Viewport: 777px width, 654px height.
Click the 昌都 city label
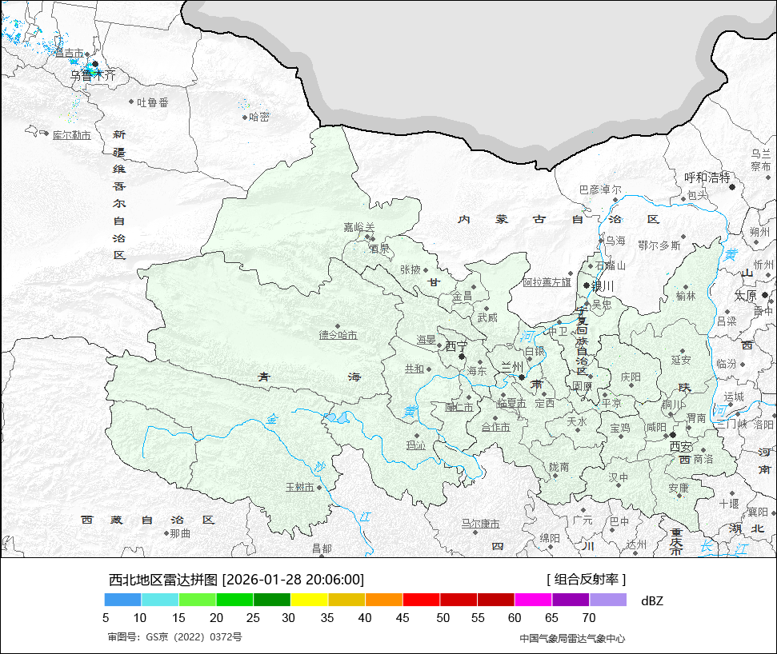pyautogui.click(x=322, y=548)
